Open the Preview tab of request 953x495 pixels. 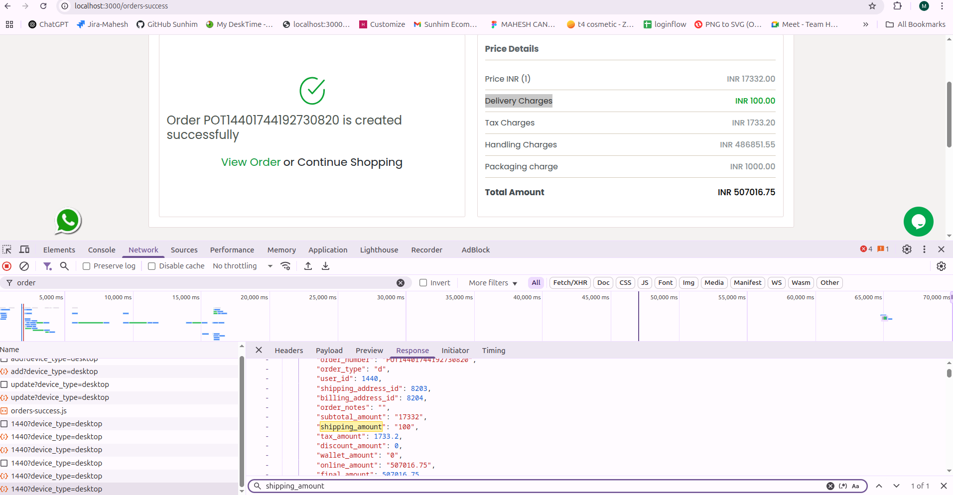[370, 351]
